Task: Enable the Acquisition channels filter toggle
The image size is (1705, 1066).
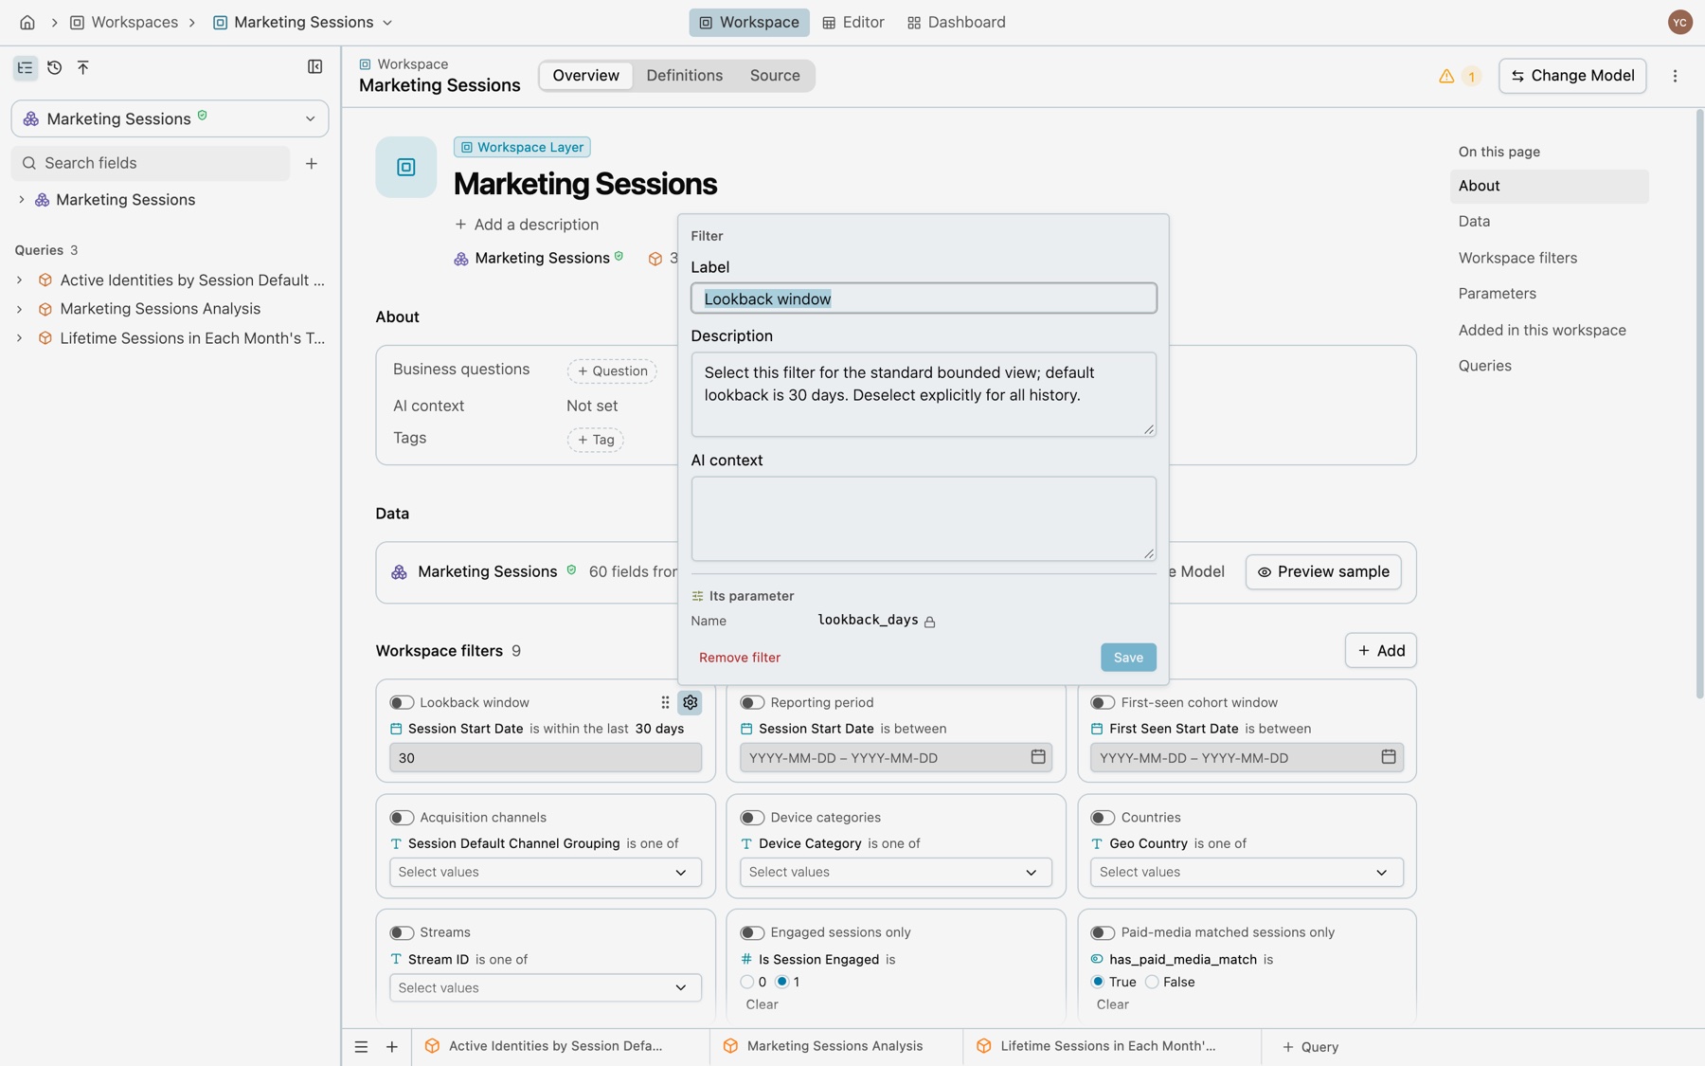Action: pos(402,817)
